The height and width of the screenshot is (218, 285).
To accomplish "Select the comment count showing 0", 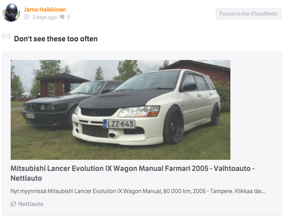I will 68,17.
